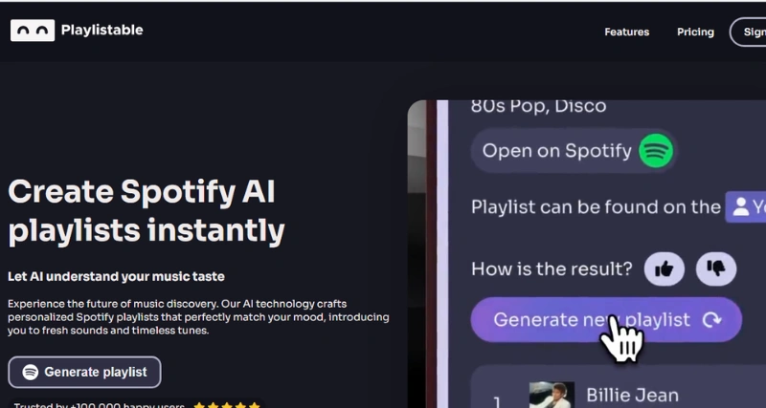
Task: Click 'Trusted by +100,000 happy users' text
Action: pos(100,405)
